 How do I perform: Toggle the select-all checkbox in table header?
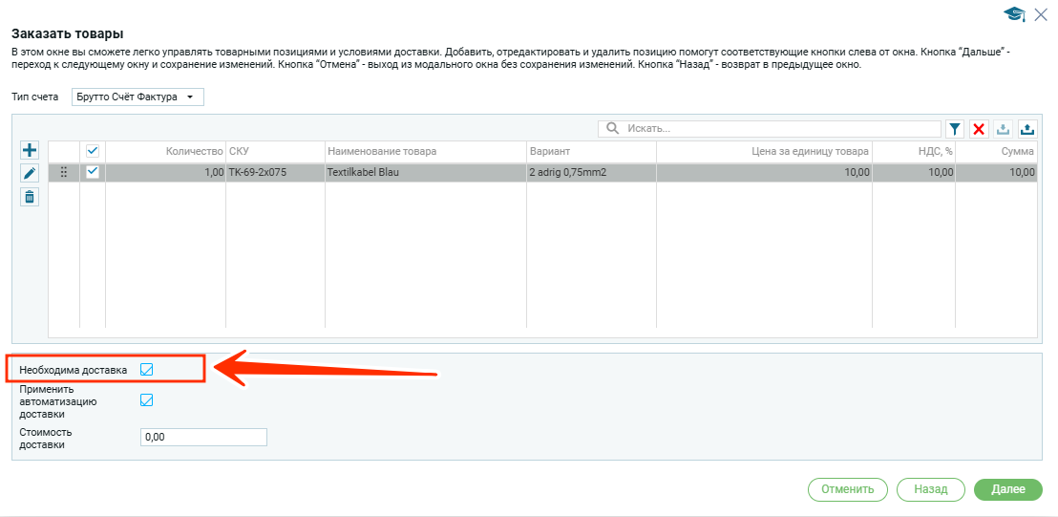pos(93,151)
